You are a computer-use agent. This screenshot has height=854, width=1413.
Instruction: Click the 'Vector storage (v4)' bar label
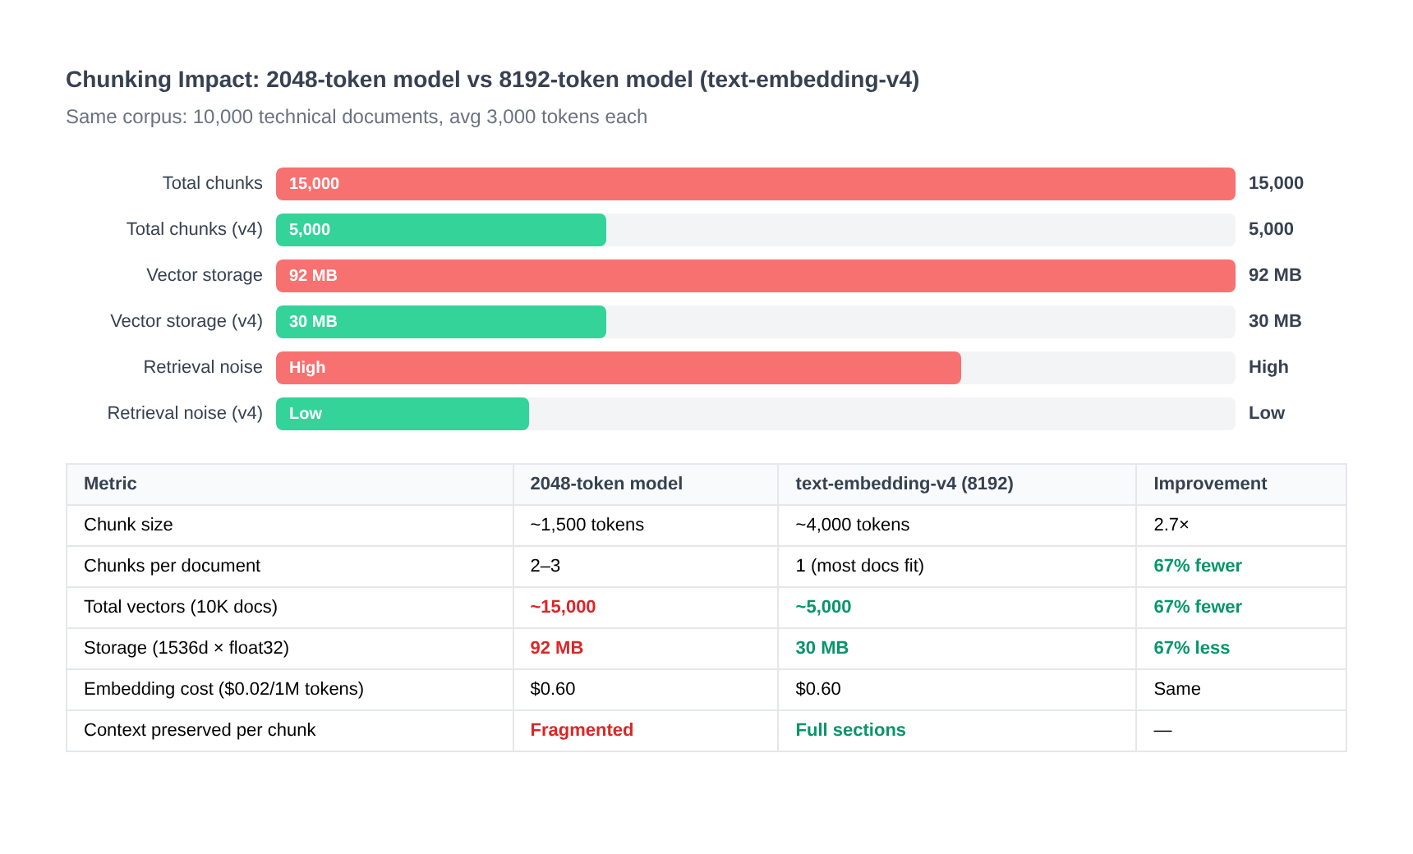(186, 321)
